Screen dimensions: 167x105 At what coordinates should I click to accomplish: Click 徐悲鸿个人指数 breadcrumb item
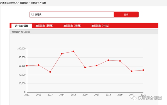[38, 3]
